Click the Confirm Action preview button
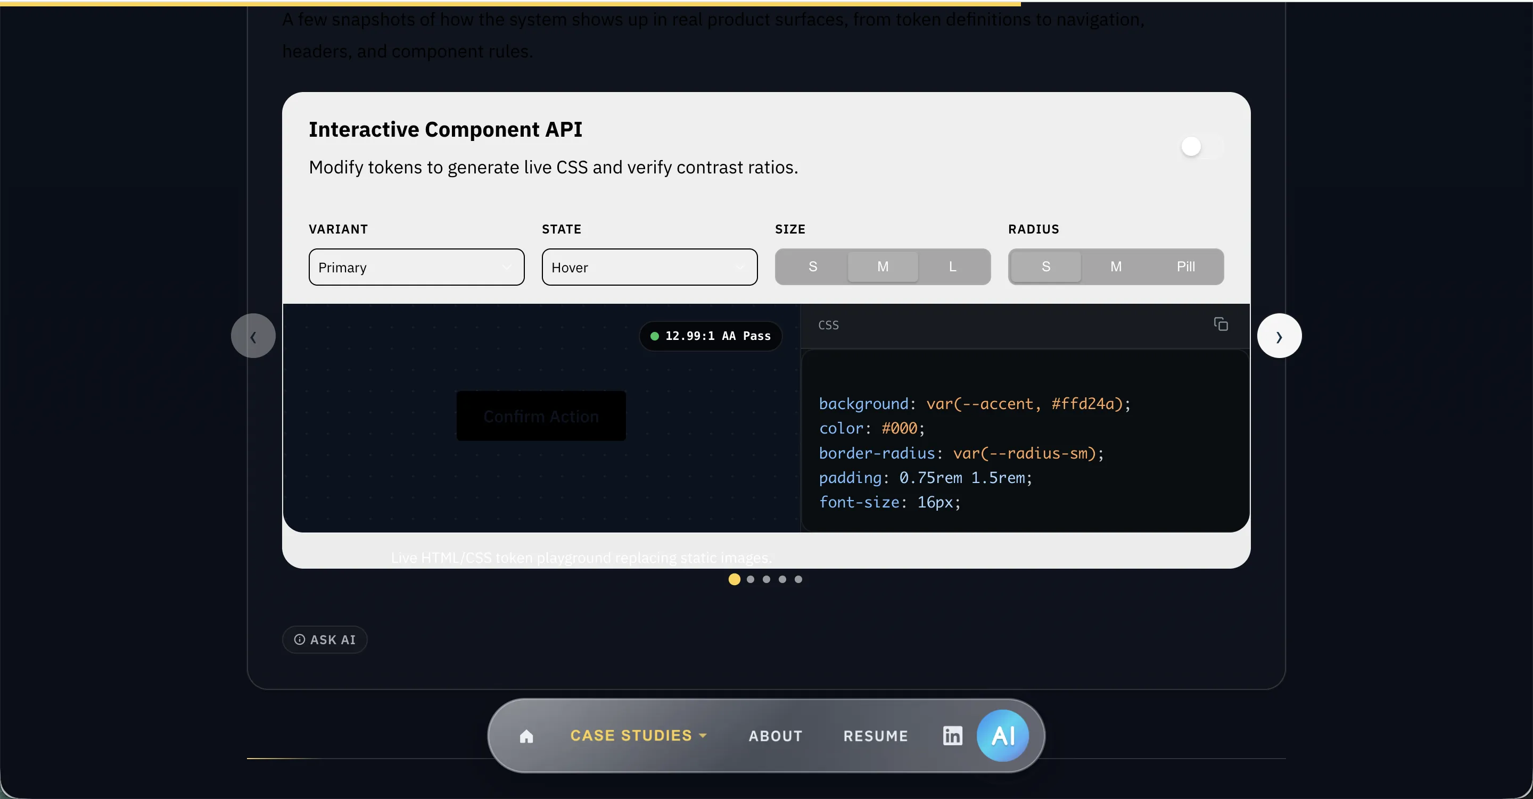Screen dimensions: 1533x799 [540, 416]
